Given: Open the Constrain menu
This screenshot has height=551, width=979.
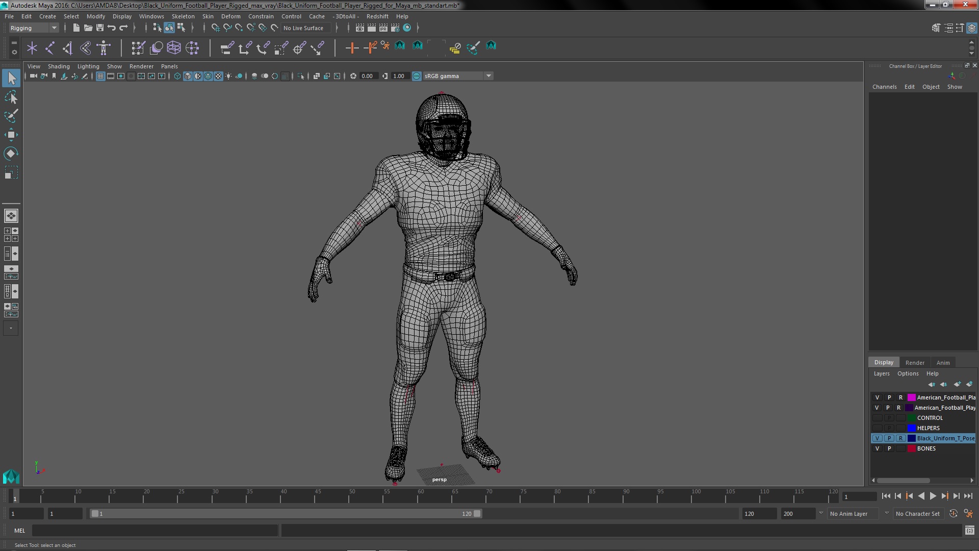Looking at the screenshot, I should click(x=261, y=16).
